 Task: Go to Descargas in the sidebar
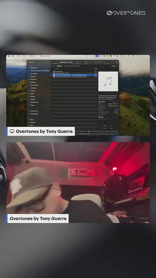click(34, 74)
